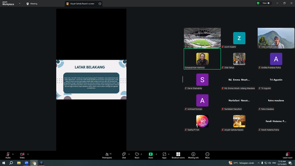
Task: Switch to Zoom in the taskbar
Action: [x=26, y=163]
